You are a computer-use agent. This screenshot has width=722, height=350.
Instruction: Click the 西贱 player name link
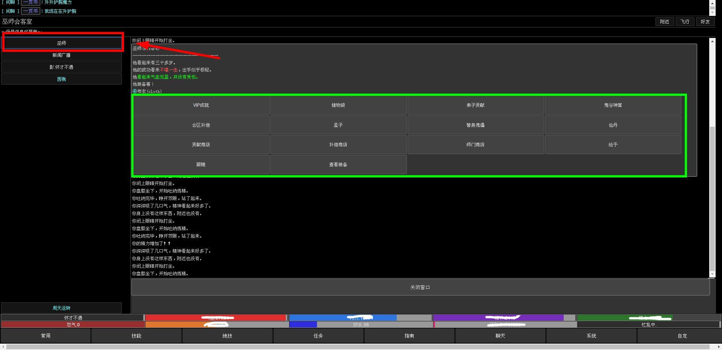click(62, 79)
